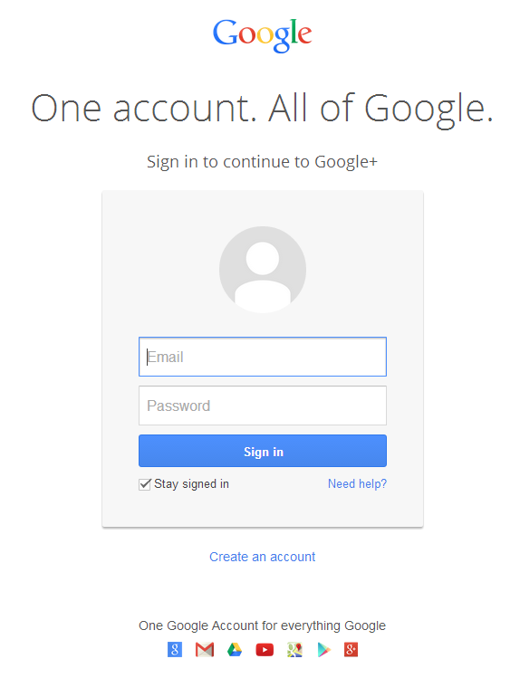Follow the 'Create an account' link
The height and width of the screenshot is (697, 520).
pos(263,557)
